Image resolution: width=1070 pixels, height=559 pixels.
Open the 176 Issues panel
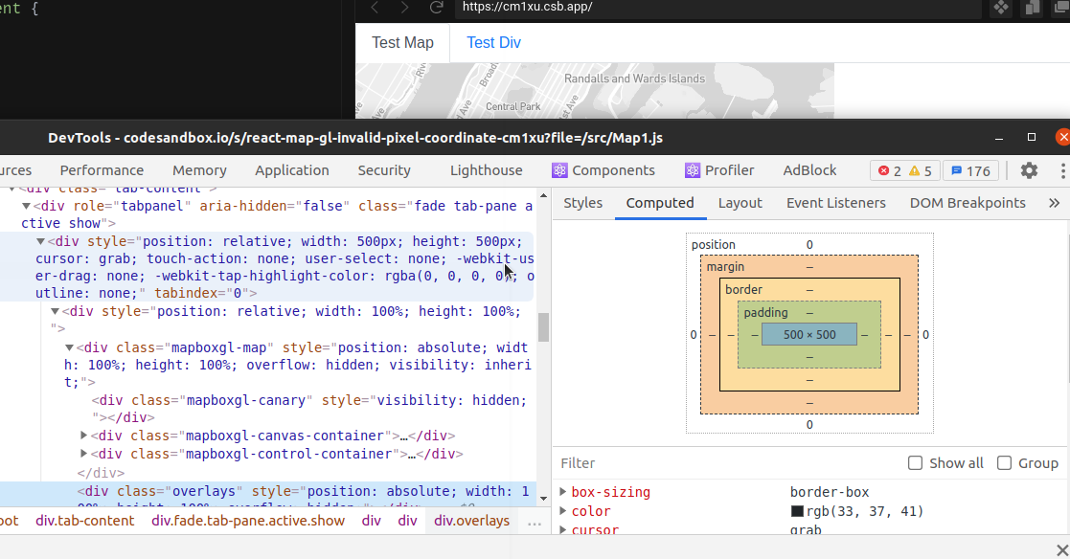tap(970, 169)
